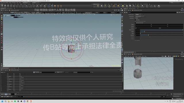Click the stop playback button
This screenshot has height=103, width=184.
point(6,94)
